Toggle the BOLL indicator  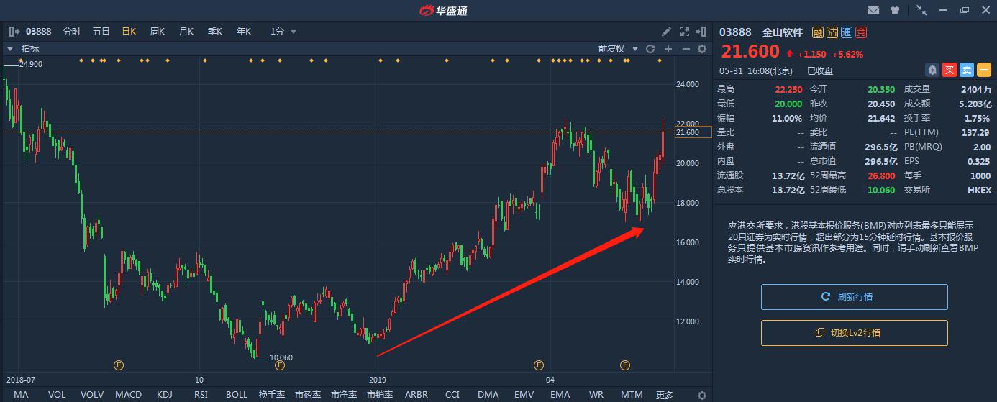click(237, 395)
